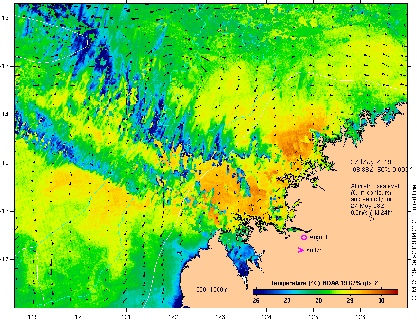
Task: Click the 'Argo 0' legend label
Action: pyautogui.click(x=318, y=237)
